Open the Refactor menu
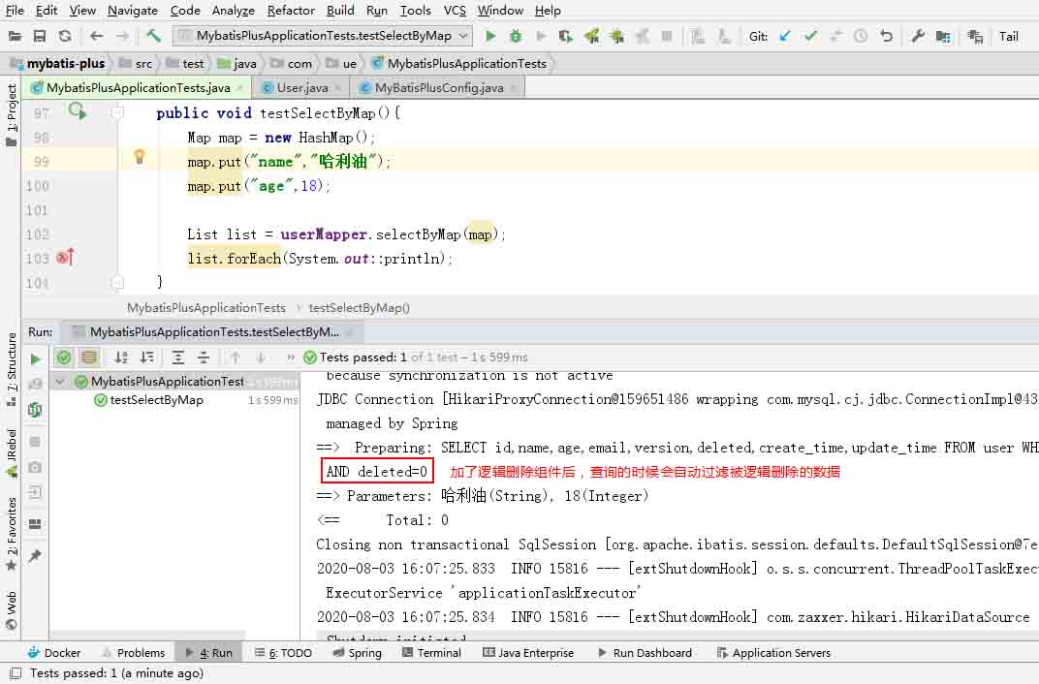The width and height of the screenshot is (1039, 684). pyautogui.click(x=291, y=11)
